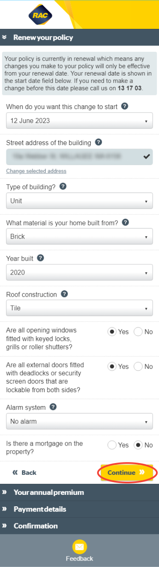Show help for Roof construction

(64, 294)
